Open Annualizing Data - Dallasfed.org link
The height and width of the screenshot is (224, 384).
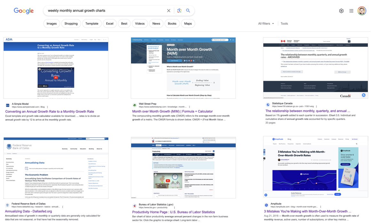[28, 212]
